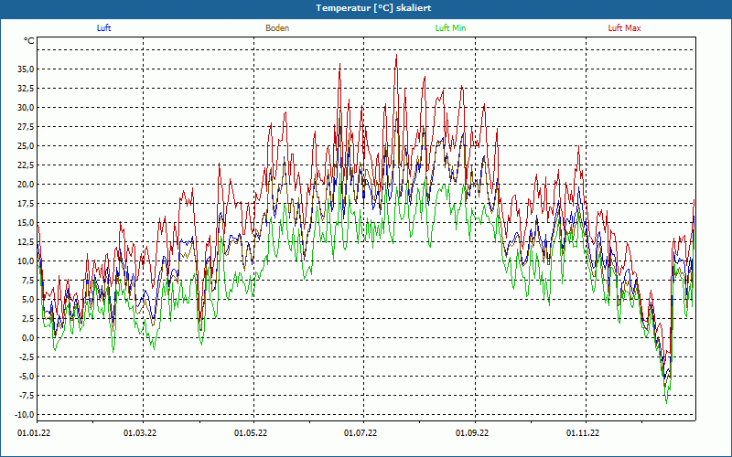Image resolution: width=732 pixels, height=457 pixels.
Task: Click the 30,0 y-axis value
Action: tap(25, 107)
